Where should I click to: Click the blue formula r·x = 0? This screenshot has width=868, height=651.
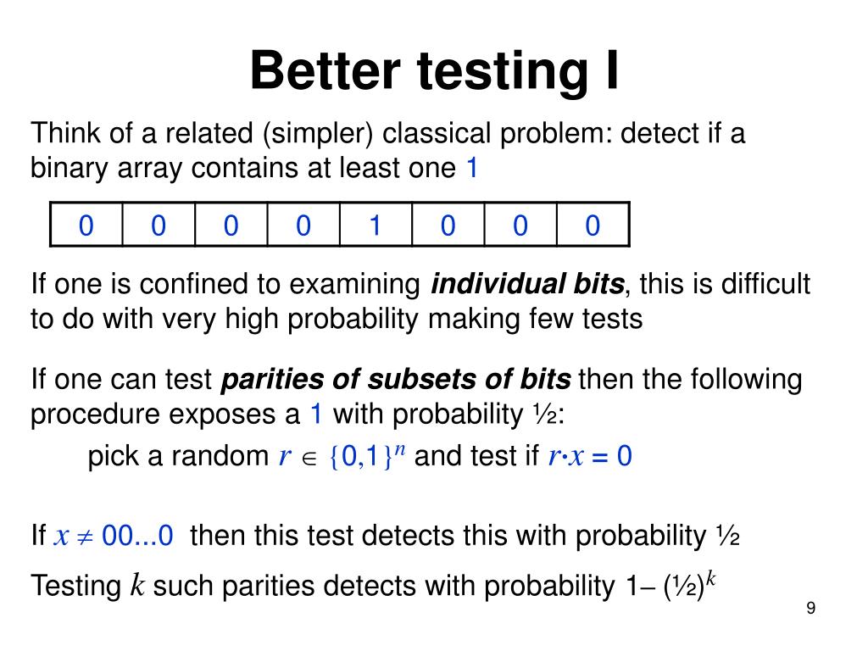590,456
